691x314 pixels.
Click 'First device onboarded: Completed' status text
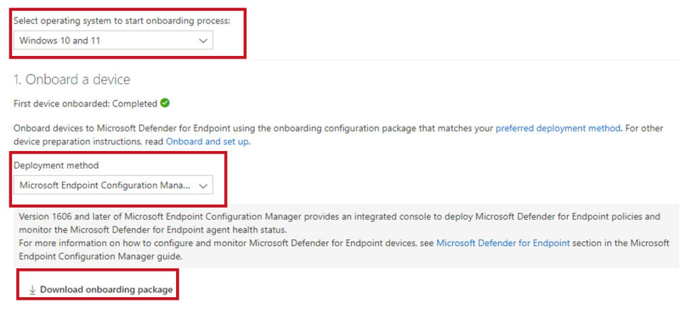(86, 104)
